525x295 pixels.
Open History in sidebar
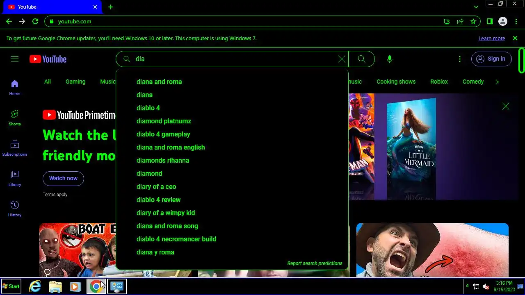tap(15, 209)
